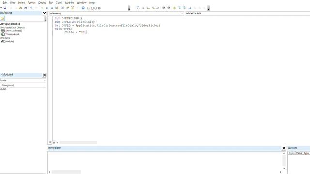Select ThisWorkbook in project tree
This screenshot has height=174, width=310.
point(13,34)
